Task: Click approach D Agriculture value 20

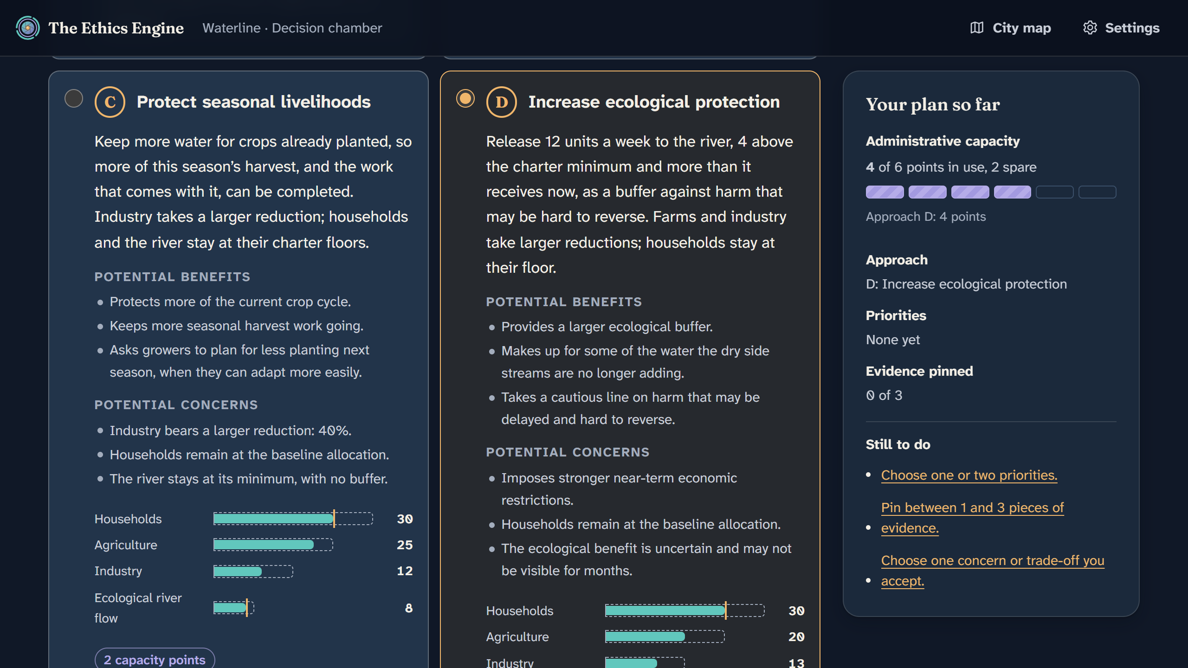Action: coord(796,636)
